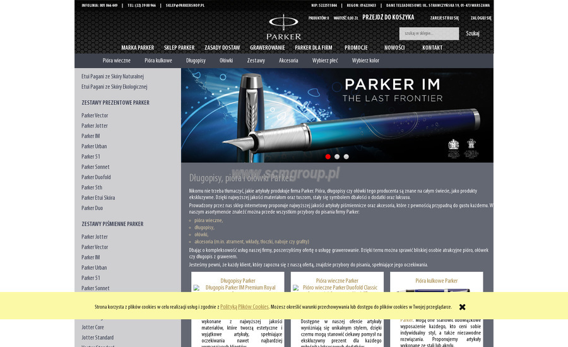Screen dimensions: 568x347
Task: Click Pióro wieczne Parker Duofold Classic image
Action: tap(336, 288)
